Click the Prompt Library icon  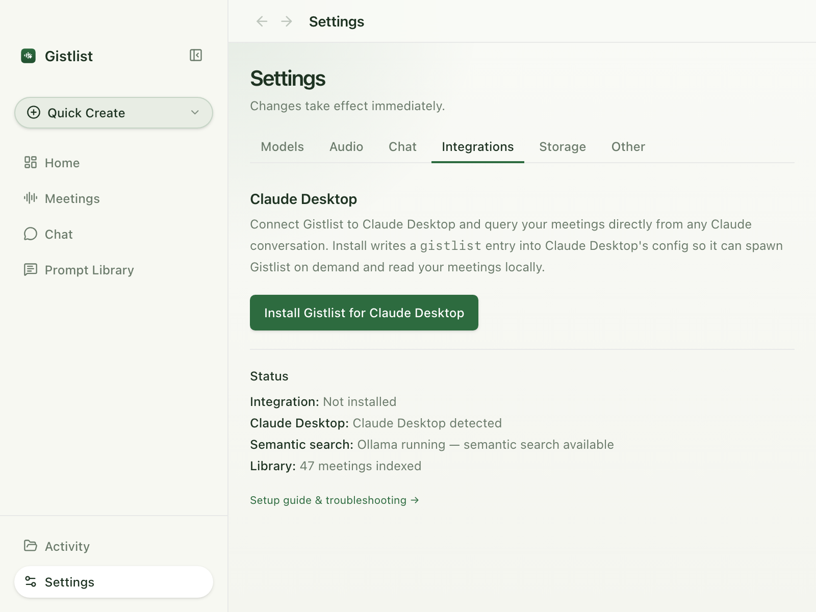tap(31, 269)
